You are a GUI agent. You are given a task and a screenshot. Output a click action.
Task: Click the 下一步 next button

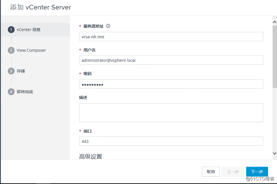[x=257, y=172]
